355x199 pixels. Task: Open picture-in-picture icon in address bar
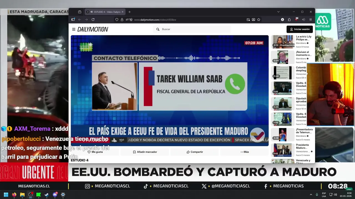coord(248,20)
